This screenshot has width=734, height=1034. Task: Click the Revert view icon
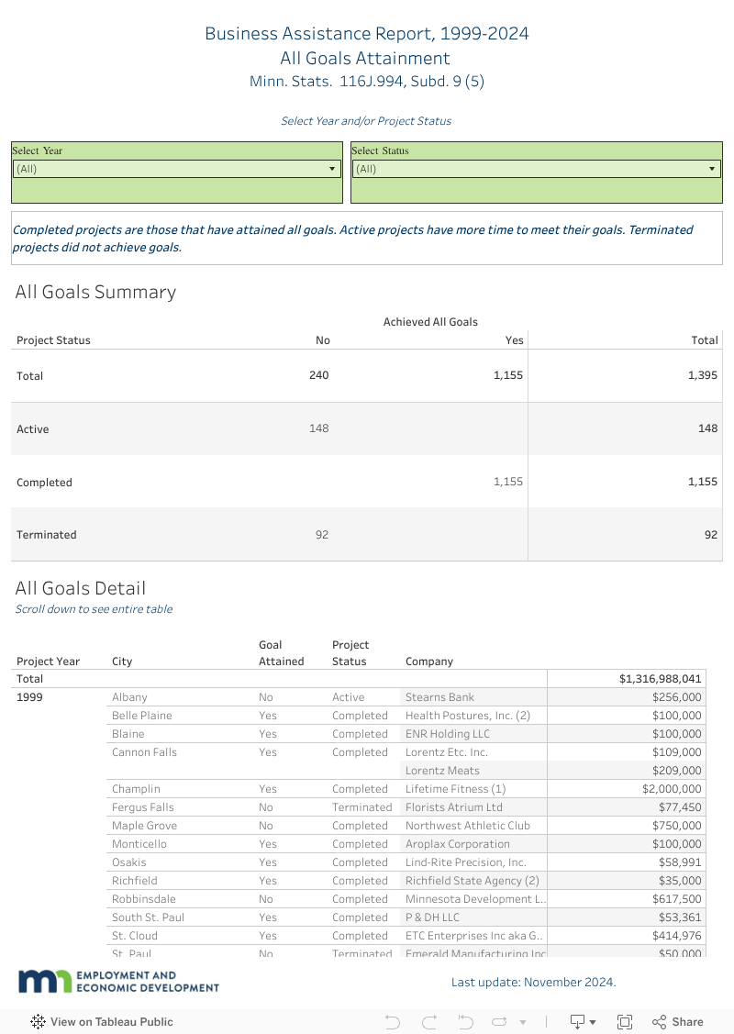click(465, 1021)
